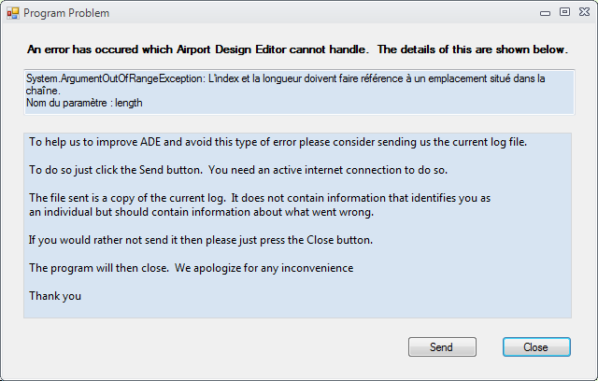Click the "Nom du paramètre : length" line
The height and width of the screenshot is (381, 598).
click(x=84, y=103)
